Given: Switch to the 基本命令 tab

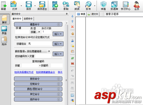Looking at the screenshot, I should pos(17,19).
